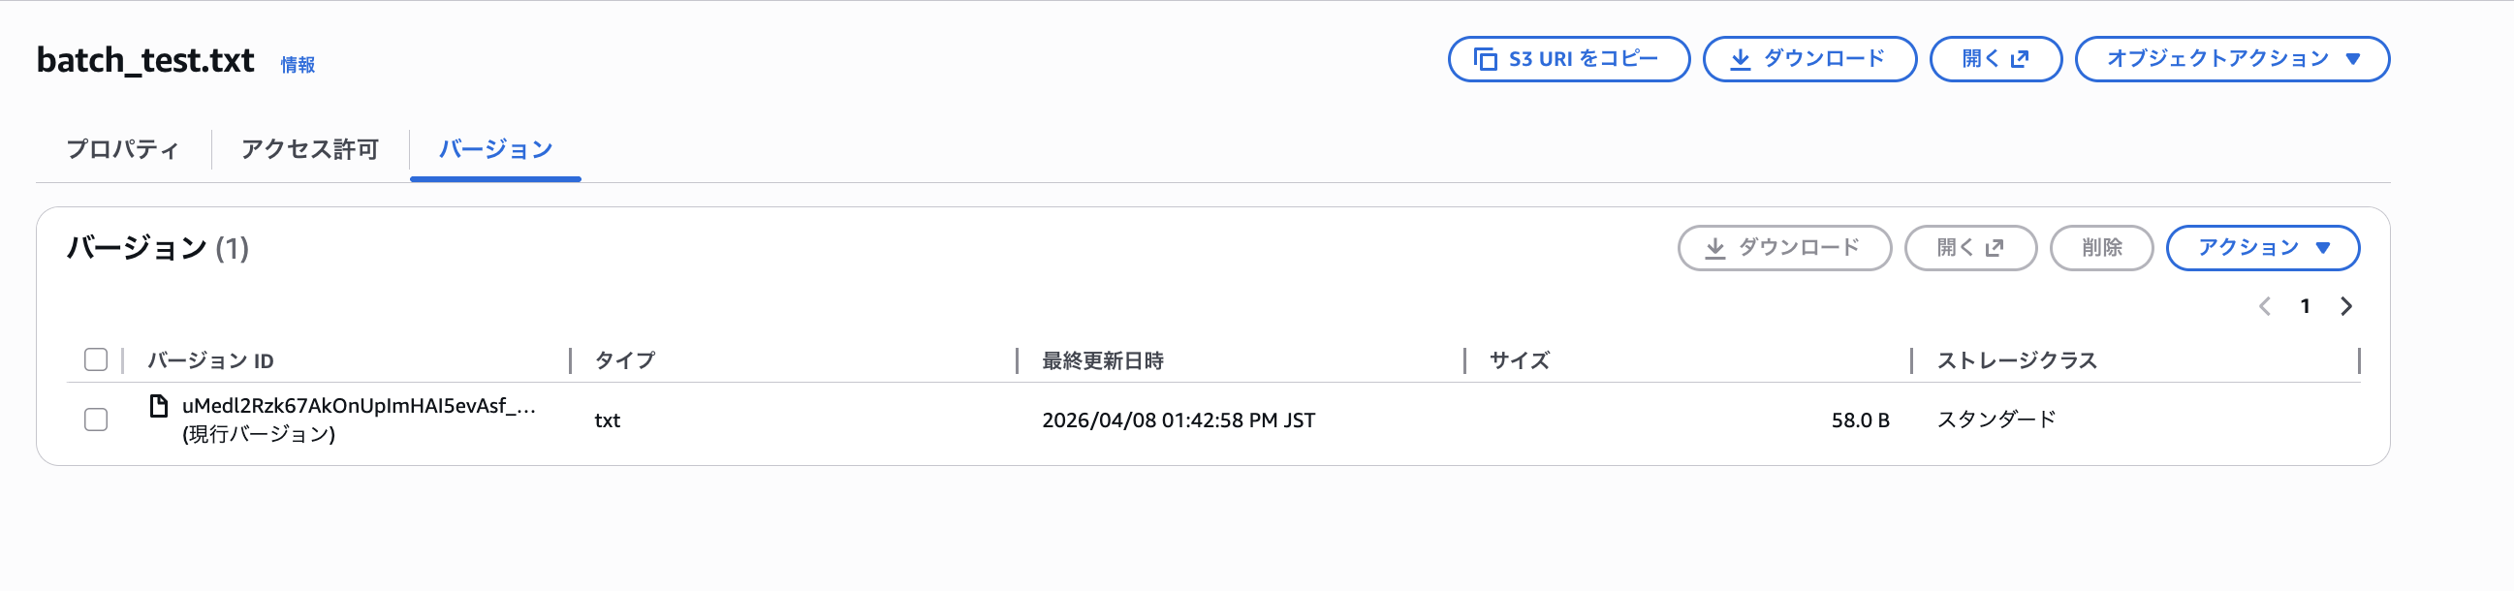The height and width of the screenshot is (591, 2514).
Task: Select the バージョン tab
Action: click(x=496, y=149)
